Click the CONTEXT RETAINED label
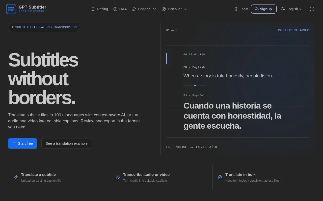 [293, 30]
